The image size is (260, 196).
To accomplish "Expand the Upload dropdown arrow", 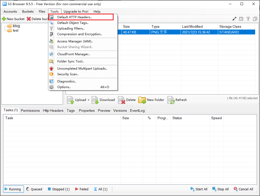I will click(x=88, y=100).
